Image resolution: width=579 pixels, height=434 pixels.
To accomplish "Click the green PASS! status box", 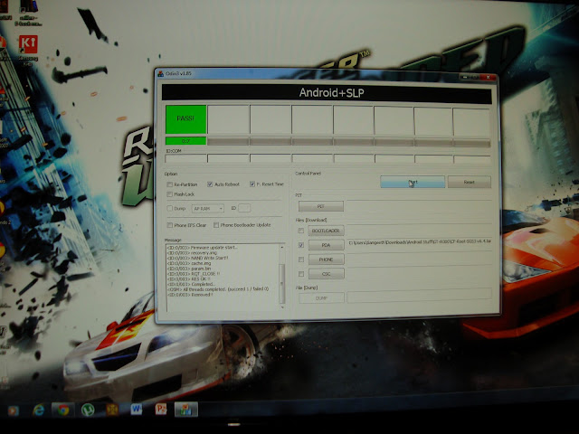I will pyautogui.click(x=185, y=119).
